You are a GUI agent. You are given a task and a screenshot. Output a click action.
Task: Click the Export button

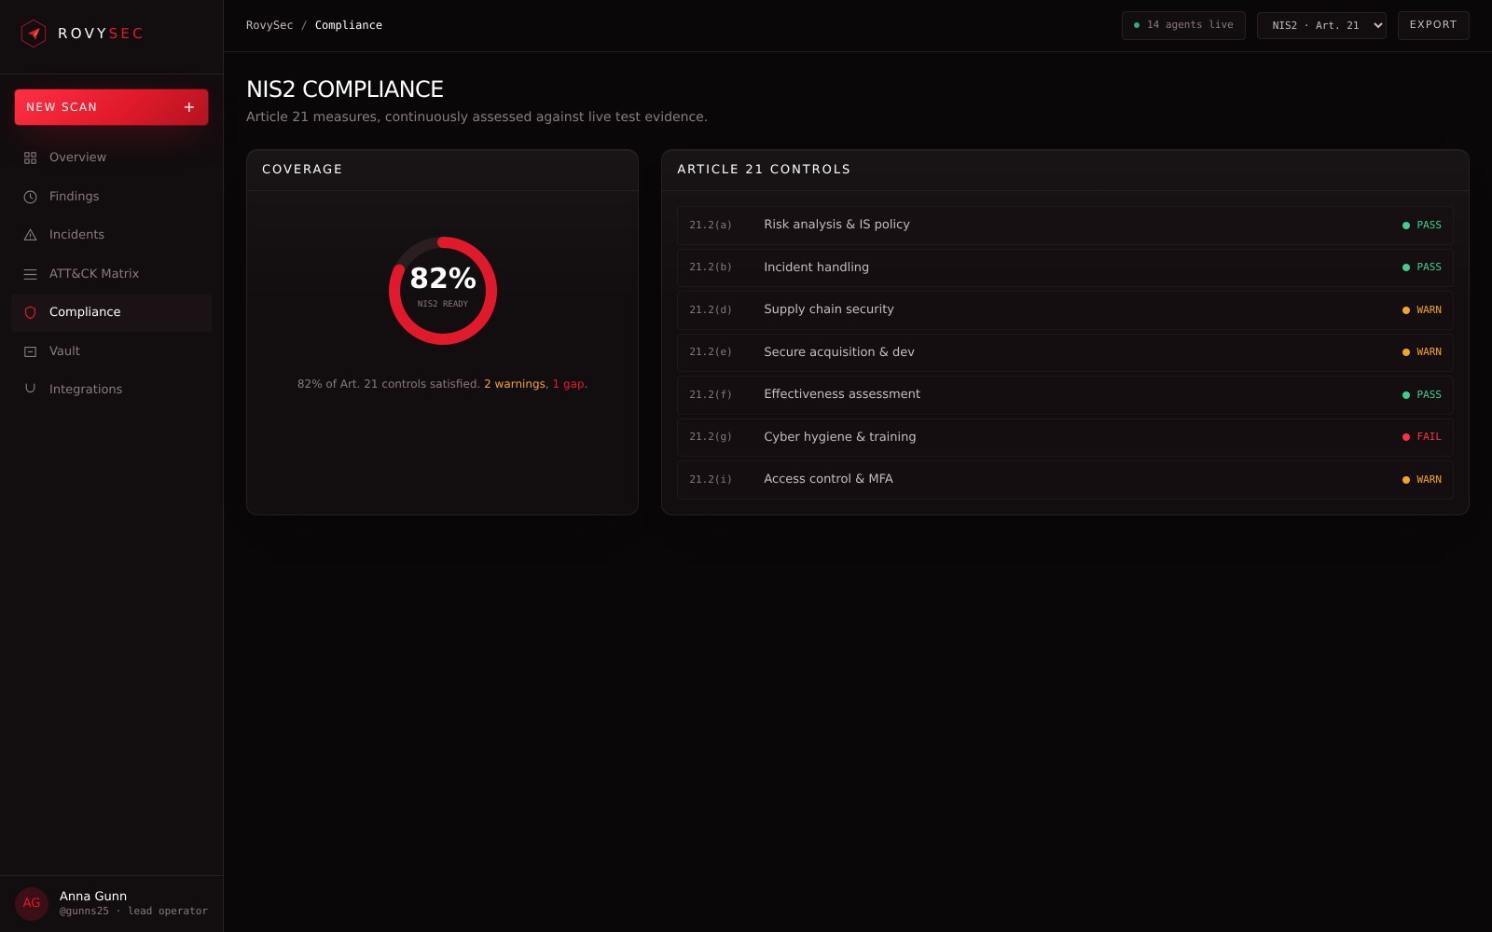pos(1433,25)
